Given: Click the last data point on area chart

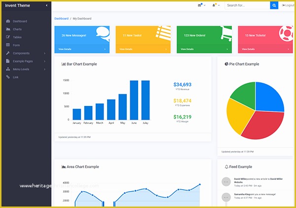Looking at the screenshot, I should pos(200,184).
